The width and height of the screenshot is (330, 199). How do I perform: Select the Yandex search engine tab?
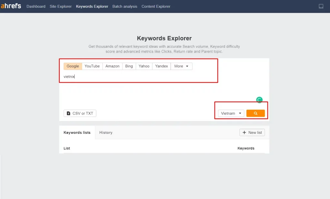click(161, 66)
